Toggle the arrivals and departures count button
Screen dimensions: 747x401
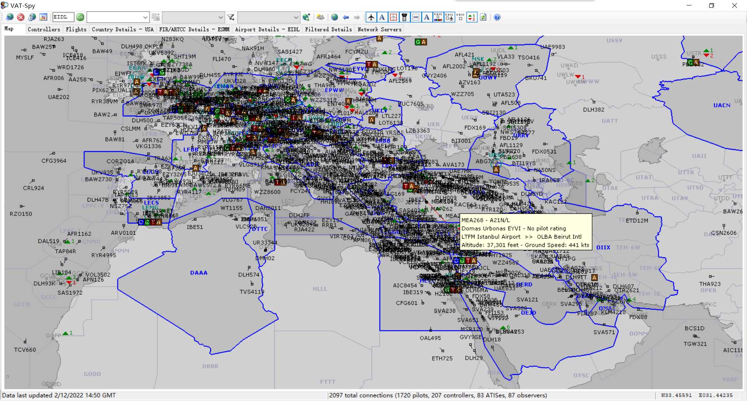click(472, 17)
